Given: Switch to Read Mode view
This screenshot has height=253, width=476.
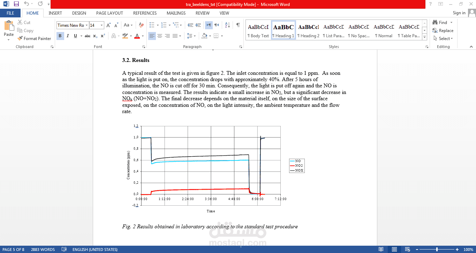Looking at the screenshot, I should point(381,250).
